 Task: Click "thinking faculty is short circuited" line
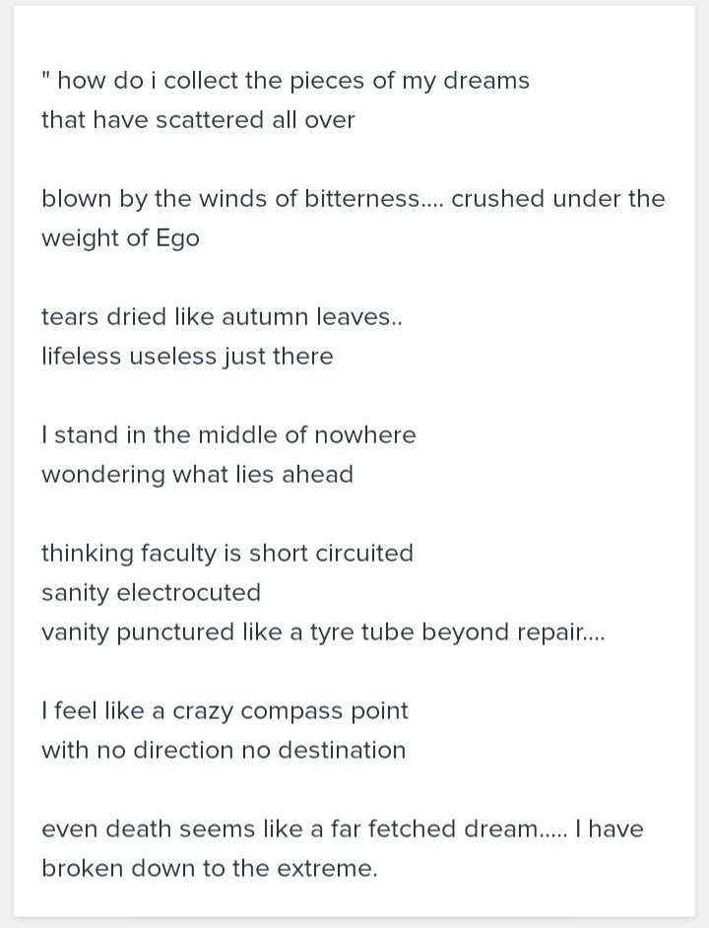[x=227, y=554]
